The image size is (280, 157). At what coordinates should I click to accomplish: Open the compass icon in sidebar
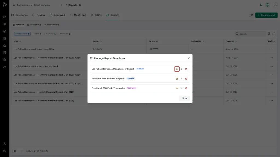tap(5, 31)
